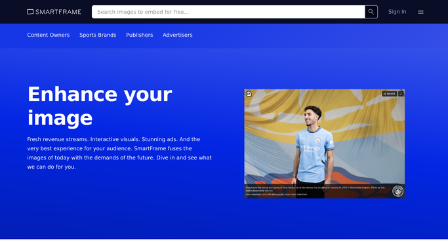
Task: Click the Manchester City crest in the caption bar
Action: click(x=397, y=191)
